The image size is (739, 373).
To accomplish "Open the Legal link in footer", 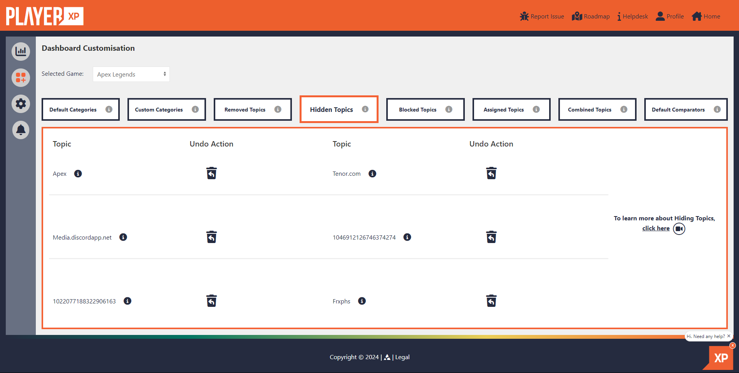I will click(402, 357).
